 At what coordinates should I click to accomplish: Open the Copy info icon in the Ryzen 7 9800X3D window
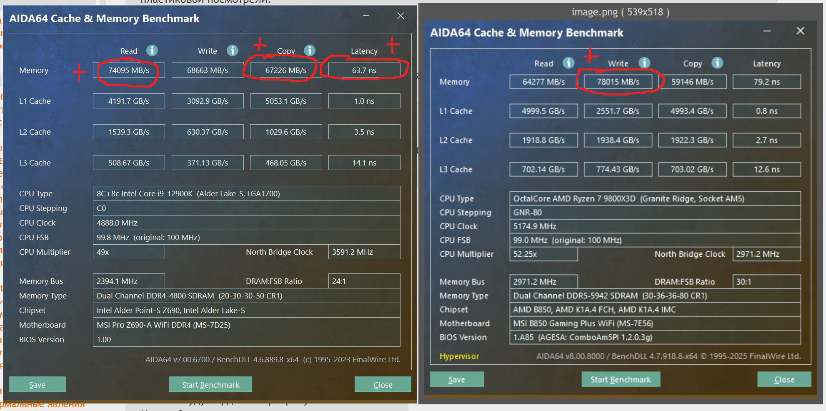[x=717, y=63]
